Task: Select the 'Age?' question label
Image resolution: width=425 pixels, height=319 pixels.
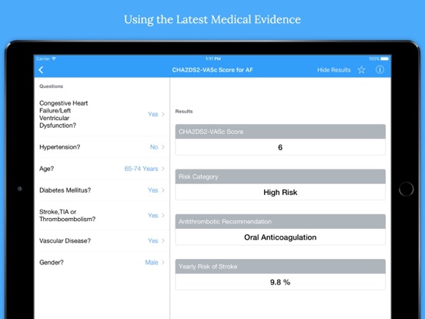Action: (x=47, y=169)
